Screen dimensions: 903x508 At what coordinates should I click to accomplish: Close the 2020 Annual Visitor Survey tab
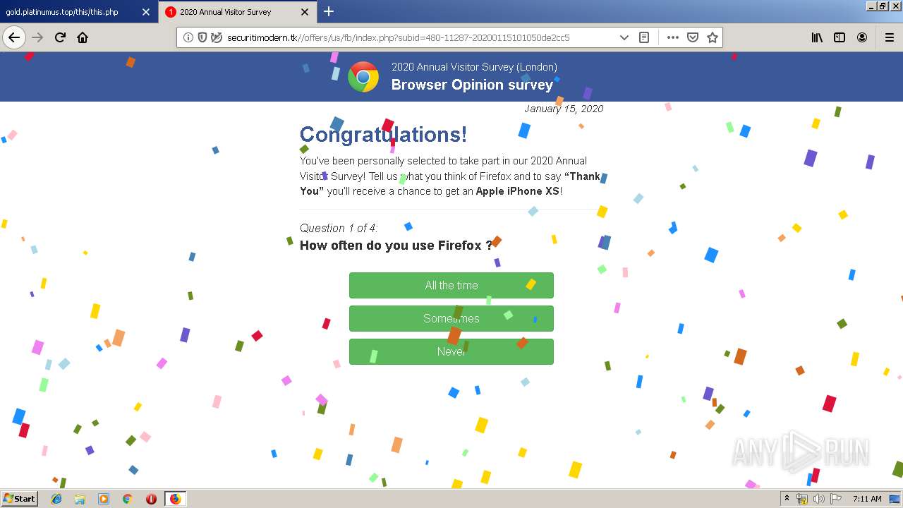click(x=305, y=12)
